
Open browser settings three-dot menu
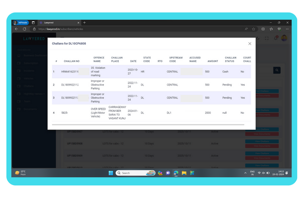[x=287, y=29]
